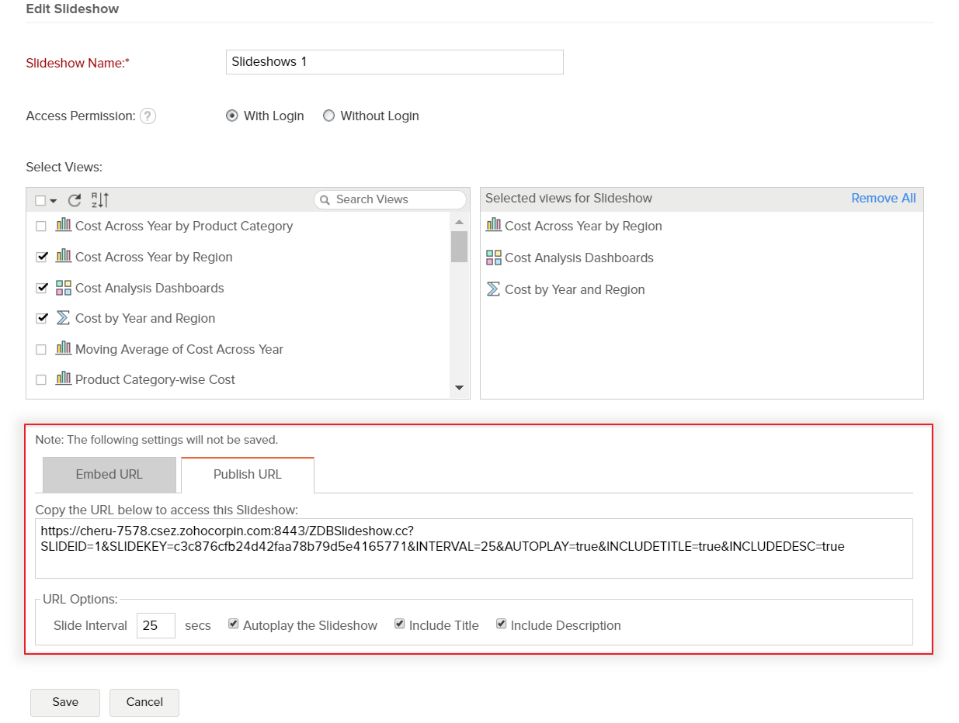The image size is (959, 723).
Task: Click the views list scrollbar thumb
Action: point(459,247)
